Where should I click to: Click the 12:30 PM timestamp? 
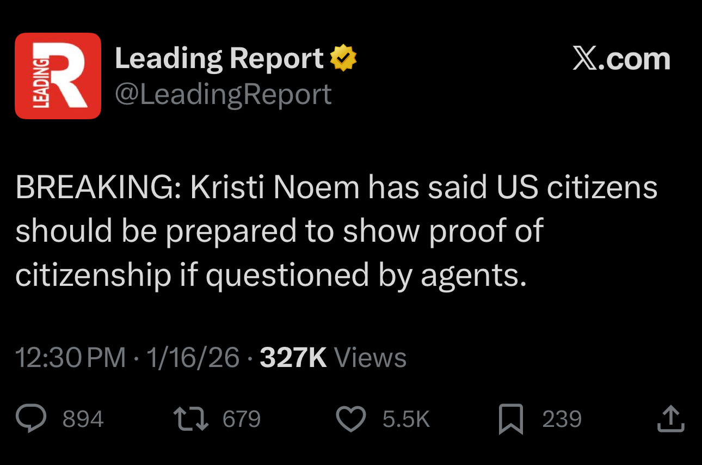click(71, 358)
